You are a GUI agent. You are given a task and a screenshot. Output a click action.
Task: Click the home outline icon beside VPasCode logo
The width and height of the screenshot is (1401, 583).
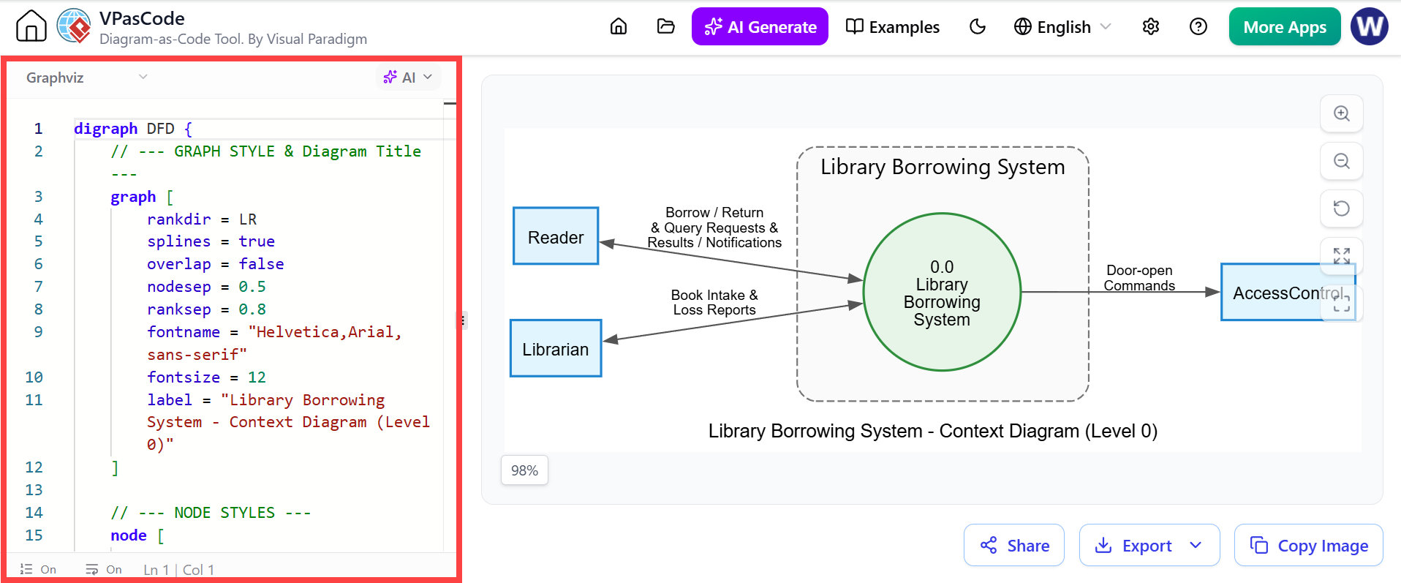point(31,26)
